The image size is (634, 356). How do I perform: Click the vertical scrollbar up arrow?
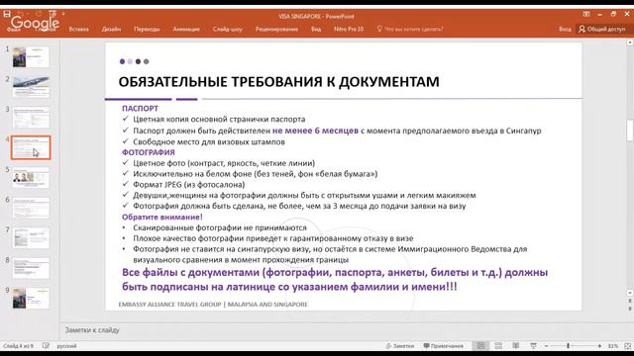pos(630,43)
